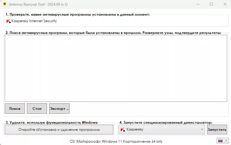Close the Antivirus Removal Tool window
Image resolution: width=231 pixels, height=145 pixels.
click(224, 4)
